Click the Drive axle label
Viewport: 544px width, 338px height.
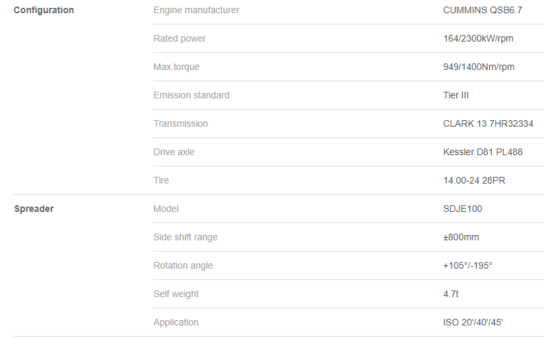(174, 152)
